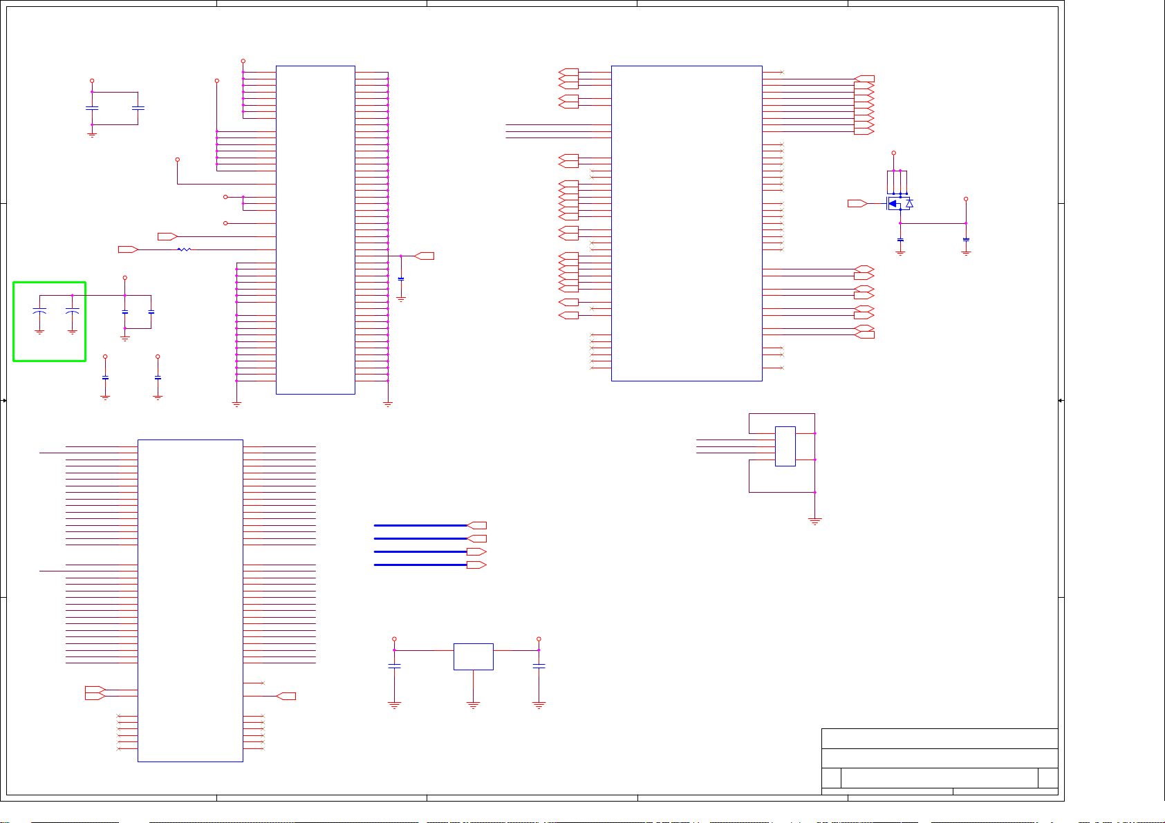Select the regulator's input-side capacitor
Image resolution: width=1165 pixels, height=823 pixels.
pyautogui.click(x=394, y=666)
